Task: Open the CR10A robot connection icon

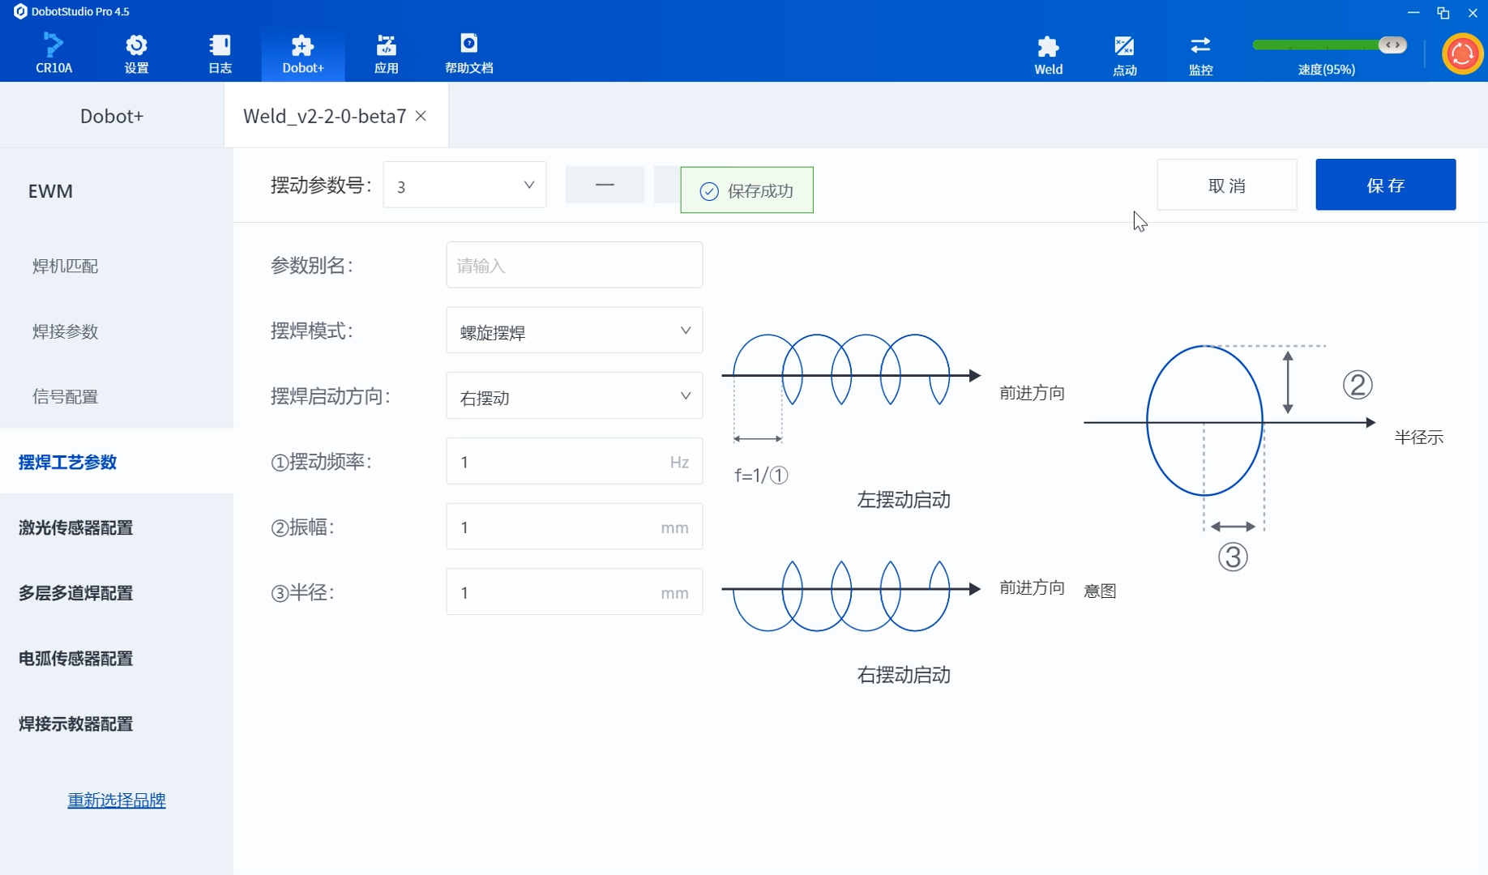Action: [x=53, y=53]
